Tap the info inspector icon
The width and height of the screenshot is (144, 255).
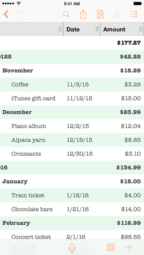[x=117, y=14]
